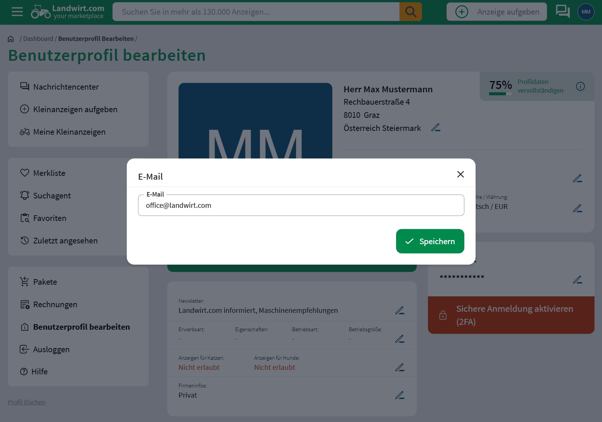Click the Profil löschen link
Image resolution: width=602 pixels, height=422 pixels.
27,402
